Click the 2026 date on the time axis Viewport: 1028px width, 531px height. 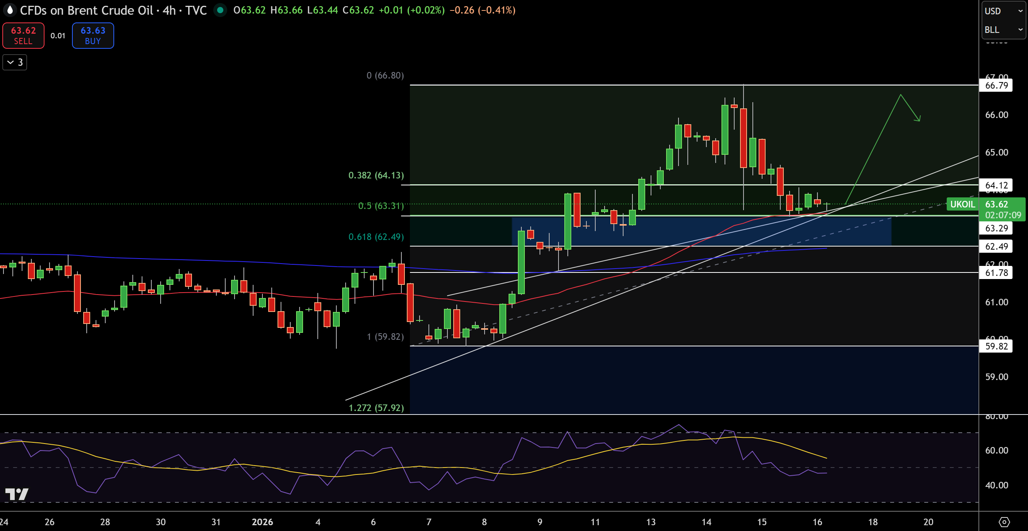262,522
